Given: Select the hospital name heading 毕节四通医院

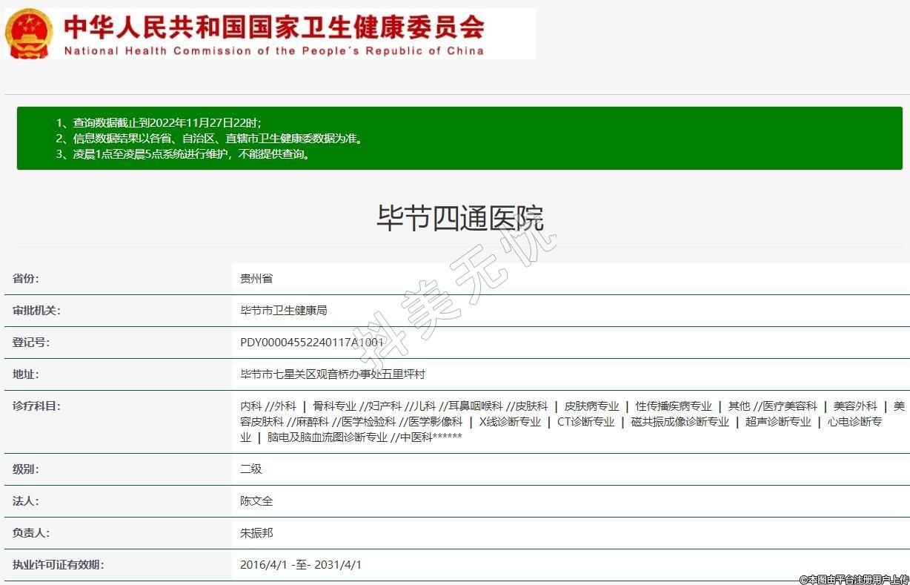Looking at the screenshot, I should (x=459, y=218).
